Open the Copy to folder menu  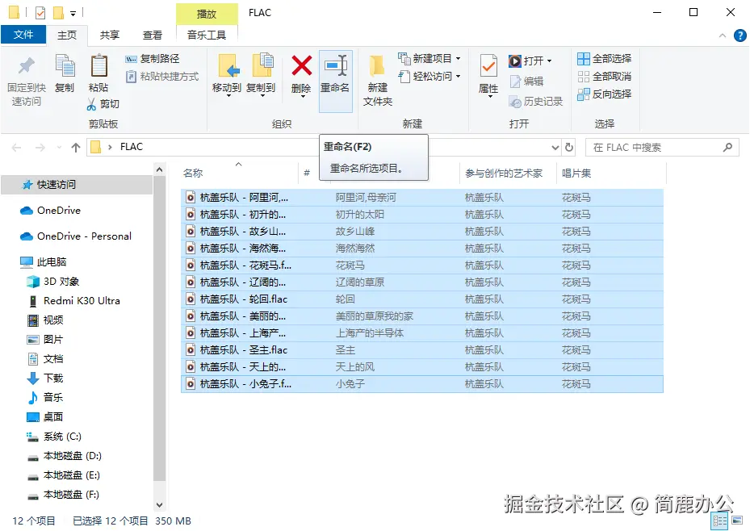(x=261, y=77)
